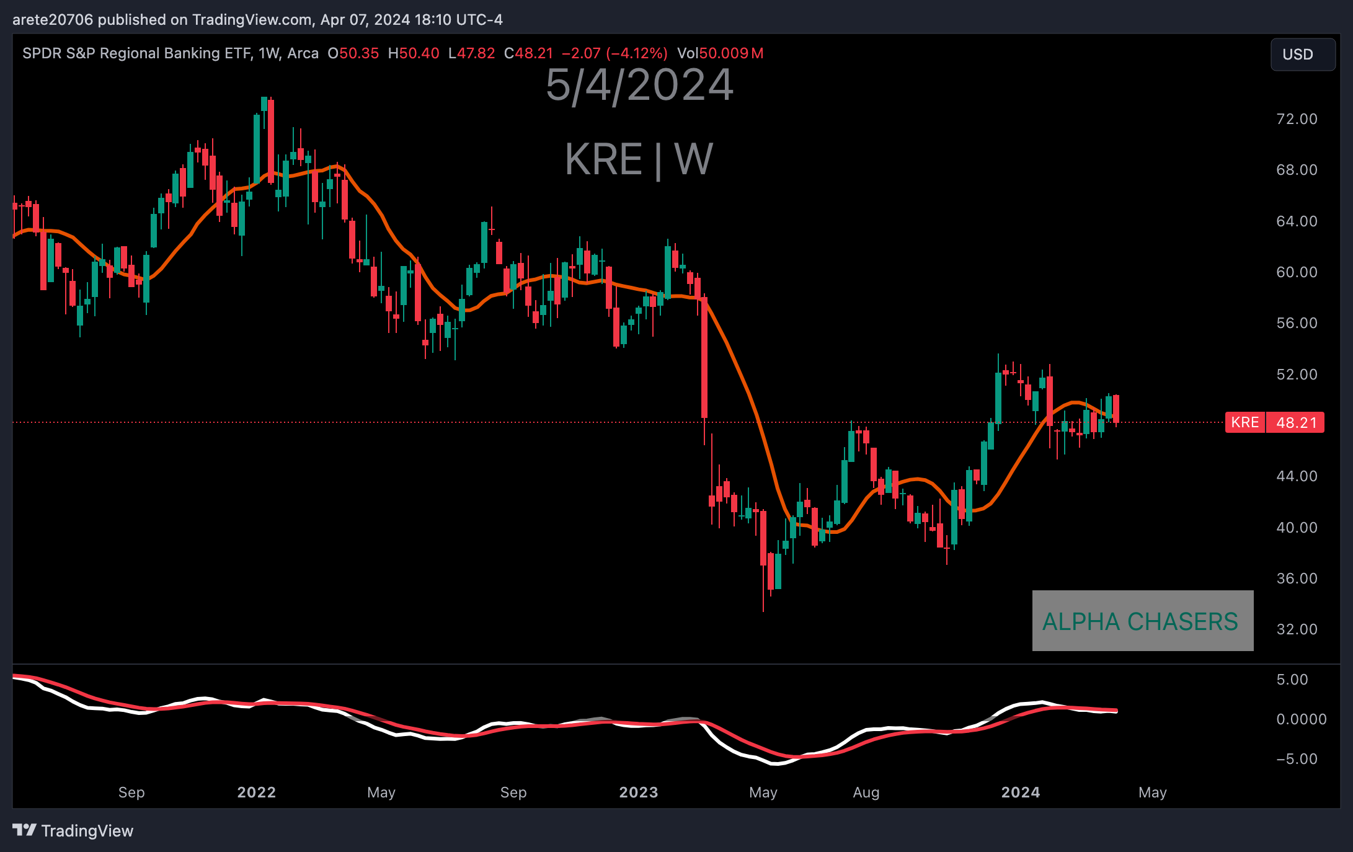Click the 56.00 price axis label
The image size is (1353, 852).
coord(1297,323)
